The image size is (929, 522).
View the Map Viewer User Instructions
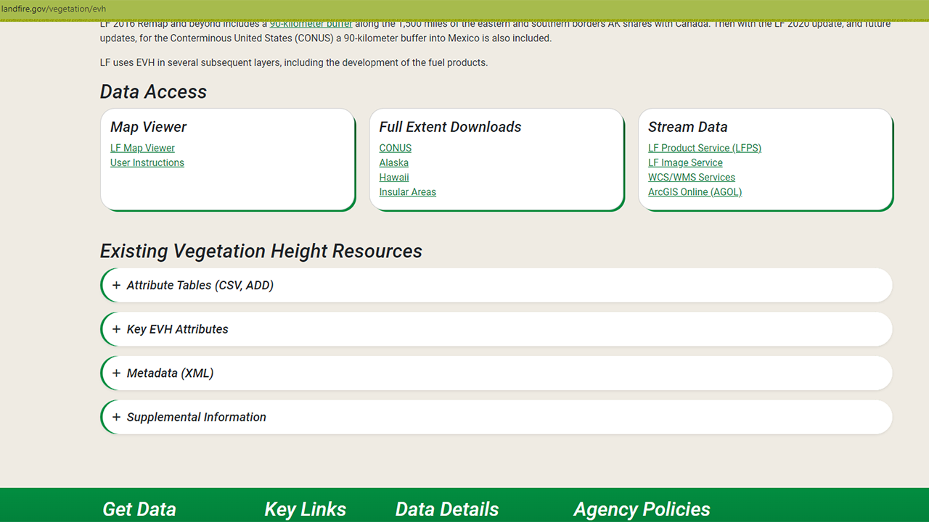pyautogui.click(x=147, y=162)
